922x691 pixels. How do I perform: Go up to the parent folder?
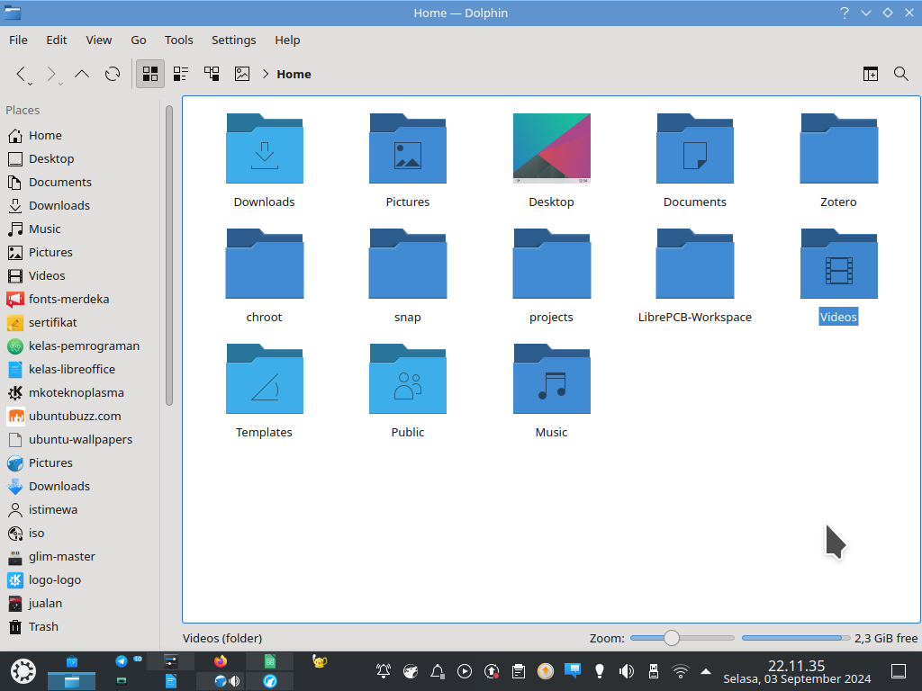pyautogui.click(x=82, y=74)
